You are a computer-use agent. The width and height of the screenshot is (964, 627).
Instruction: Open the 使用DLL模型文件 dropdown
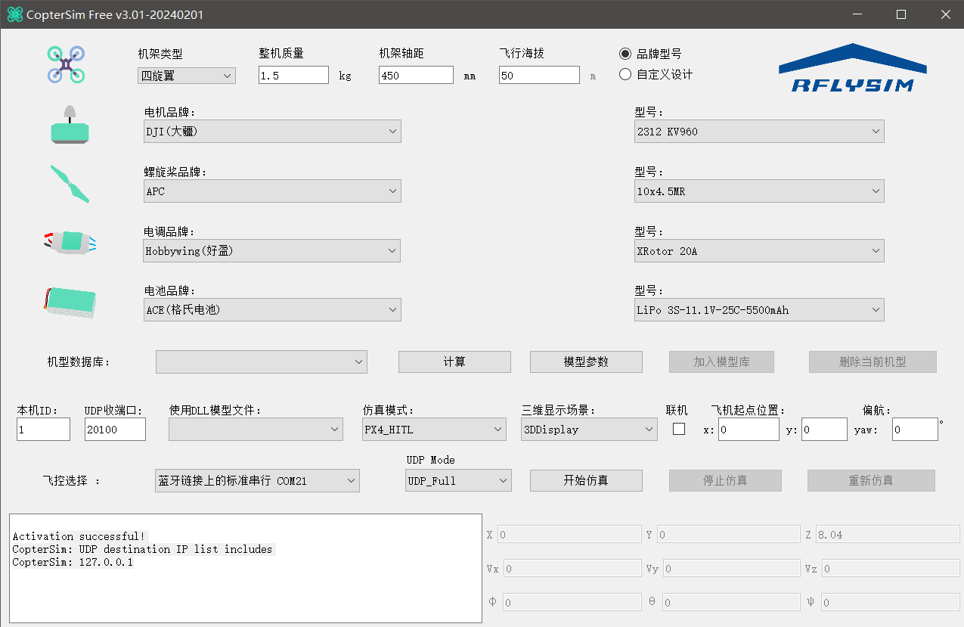click(x=256, y=429)
